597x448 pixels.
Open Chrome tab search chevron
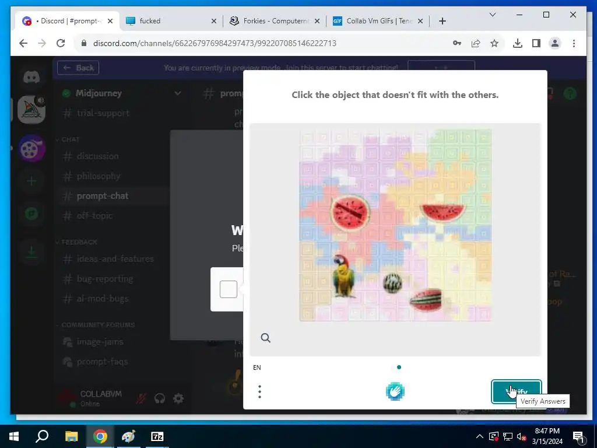point(492,15)
